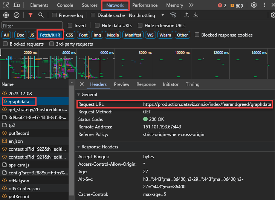Open the No throttling dropdown
This screenshot has height=200, width=275.
(x=147, y=15)
